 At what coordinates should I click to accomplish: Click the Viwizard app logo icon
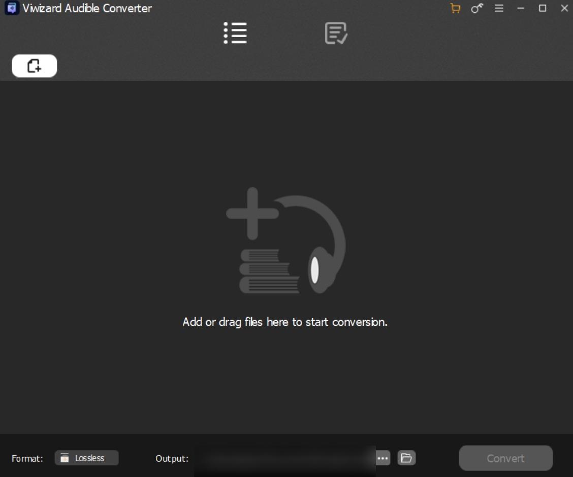[12, 8]
